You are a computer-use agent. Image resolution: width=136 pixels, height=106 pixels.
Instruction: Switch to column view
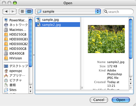[x=29, y=12]
